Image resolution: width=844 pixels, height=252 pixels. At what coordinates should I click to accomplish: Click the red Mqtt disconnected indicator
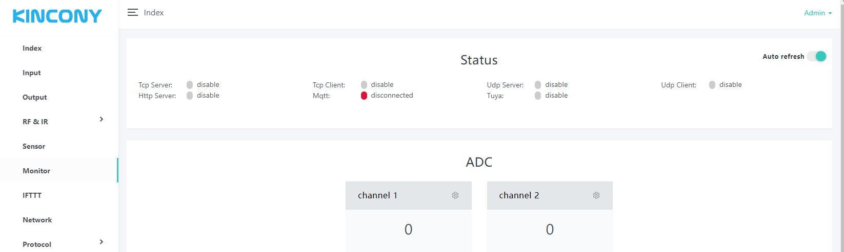[364, 96]
